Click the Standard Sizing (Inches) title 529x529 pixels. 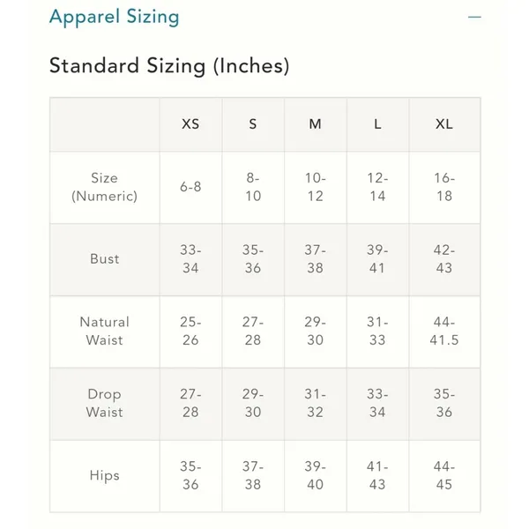(169, 66)
